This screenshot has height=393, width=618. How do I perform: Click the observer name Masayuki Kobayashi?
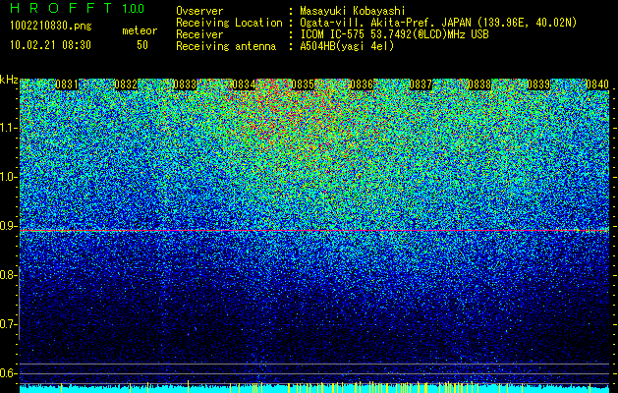353,11
